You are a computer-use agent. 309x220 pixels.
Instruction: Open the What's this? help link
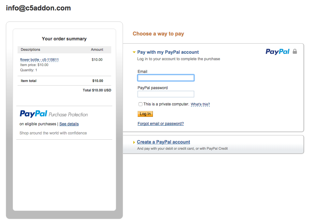click(200, 104)
